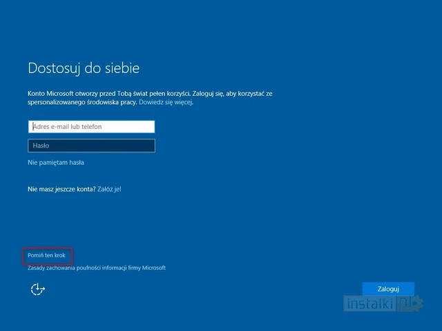This screenshot has width=442, height=331.
Task: Click the instalki.pl watermark logo
Action: pos(368,303)
